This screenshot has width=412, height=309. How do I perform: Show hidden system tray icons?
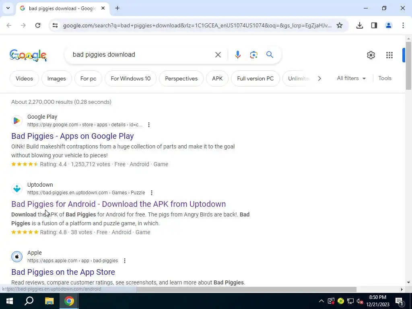pos(321,301)
